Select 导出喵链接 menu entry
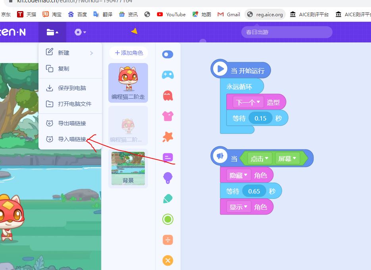371x270 pixels. 70,123
